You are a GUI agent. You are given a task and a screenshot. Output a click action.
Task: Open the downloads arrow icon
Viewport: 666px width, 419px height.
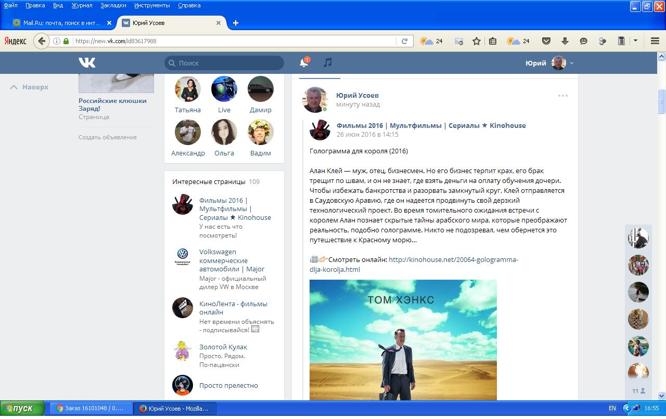pos(565,41)
